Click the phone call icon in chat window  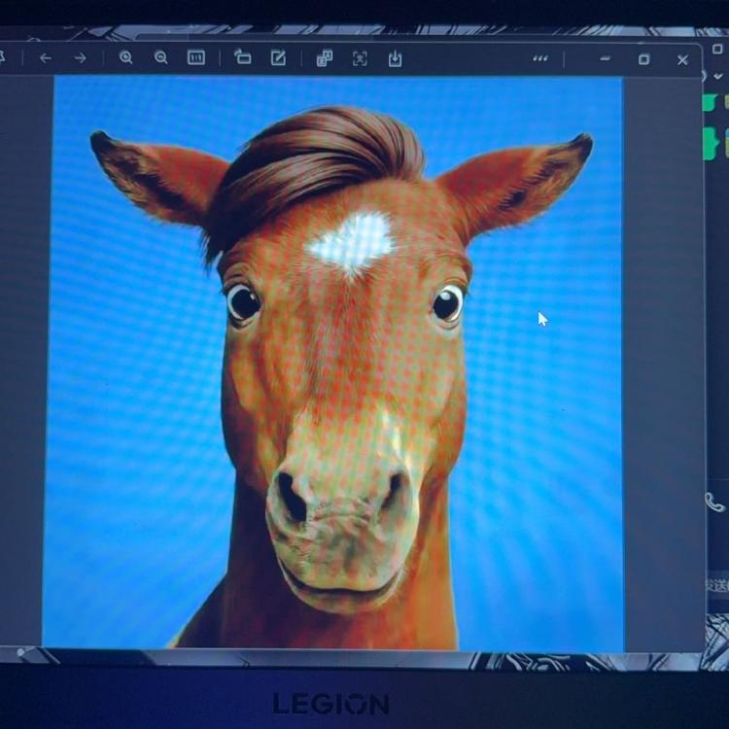coord(714,503)
